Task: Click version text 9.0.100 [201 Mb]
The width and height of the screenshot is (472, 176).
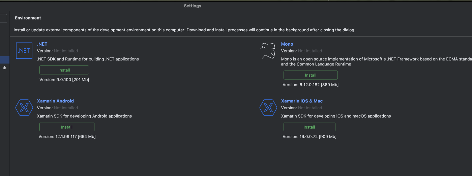Action: 64,80
